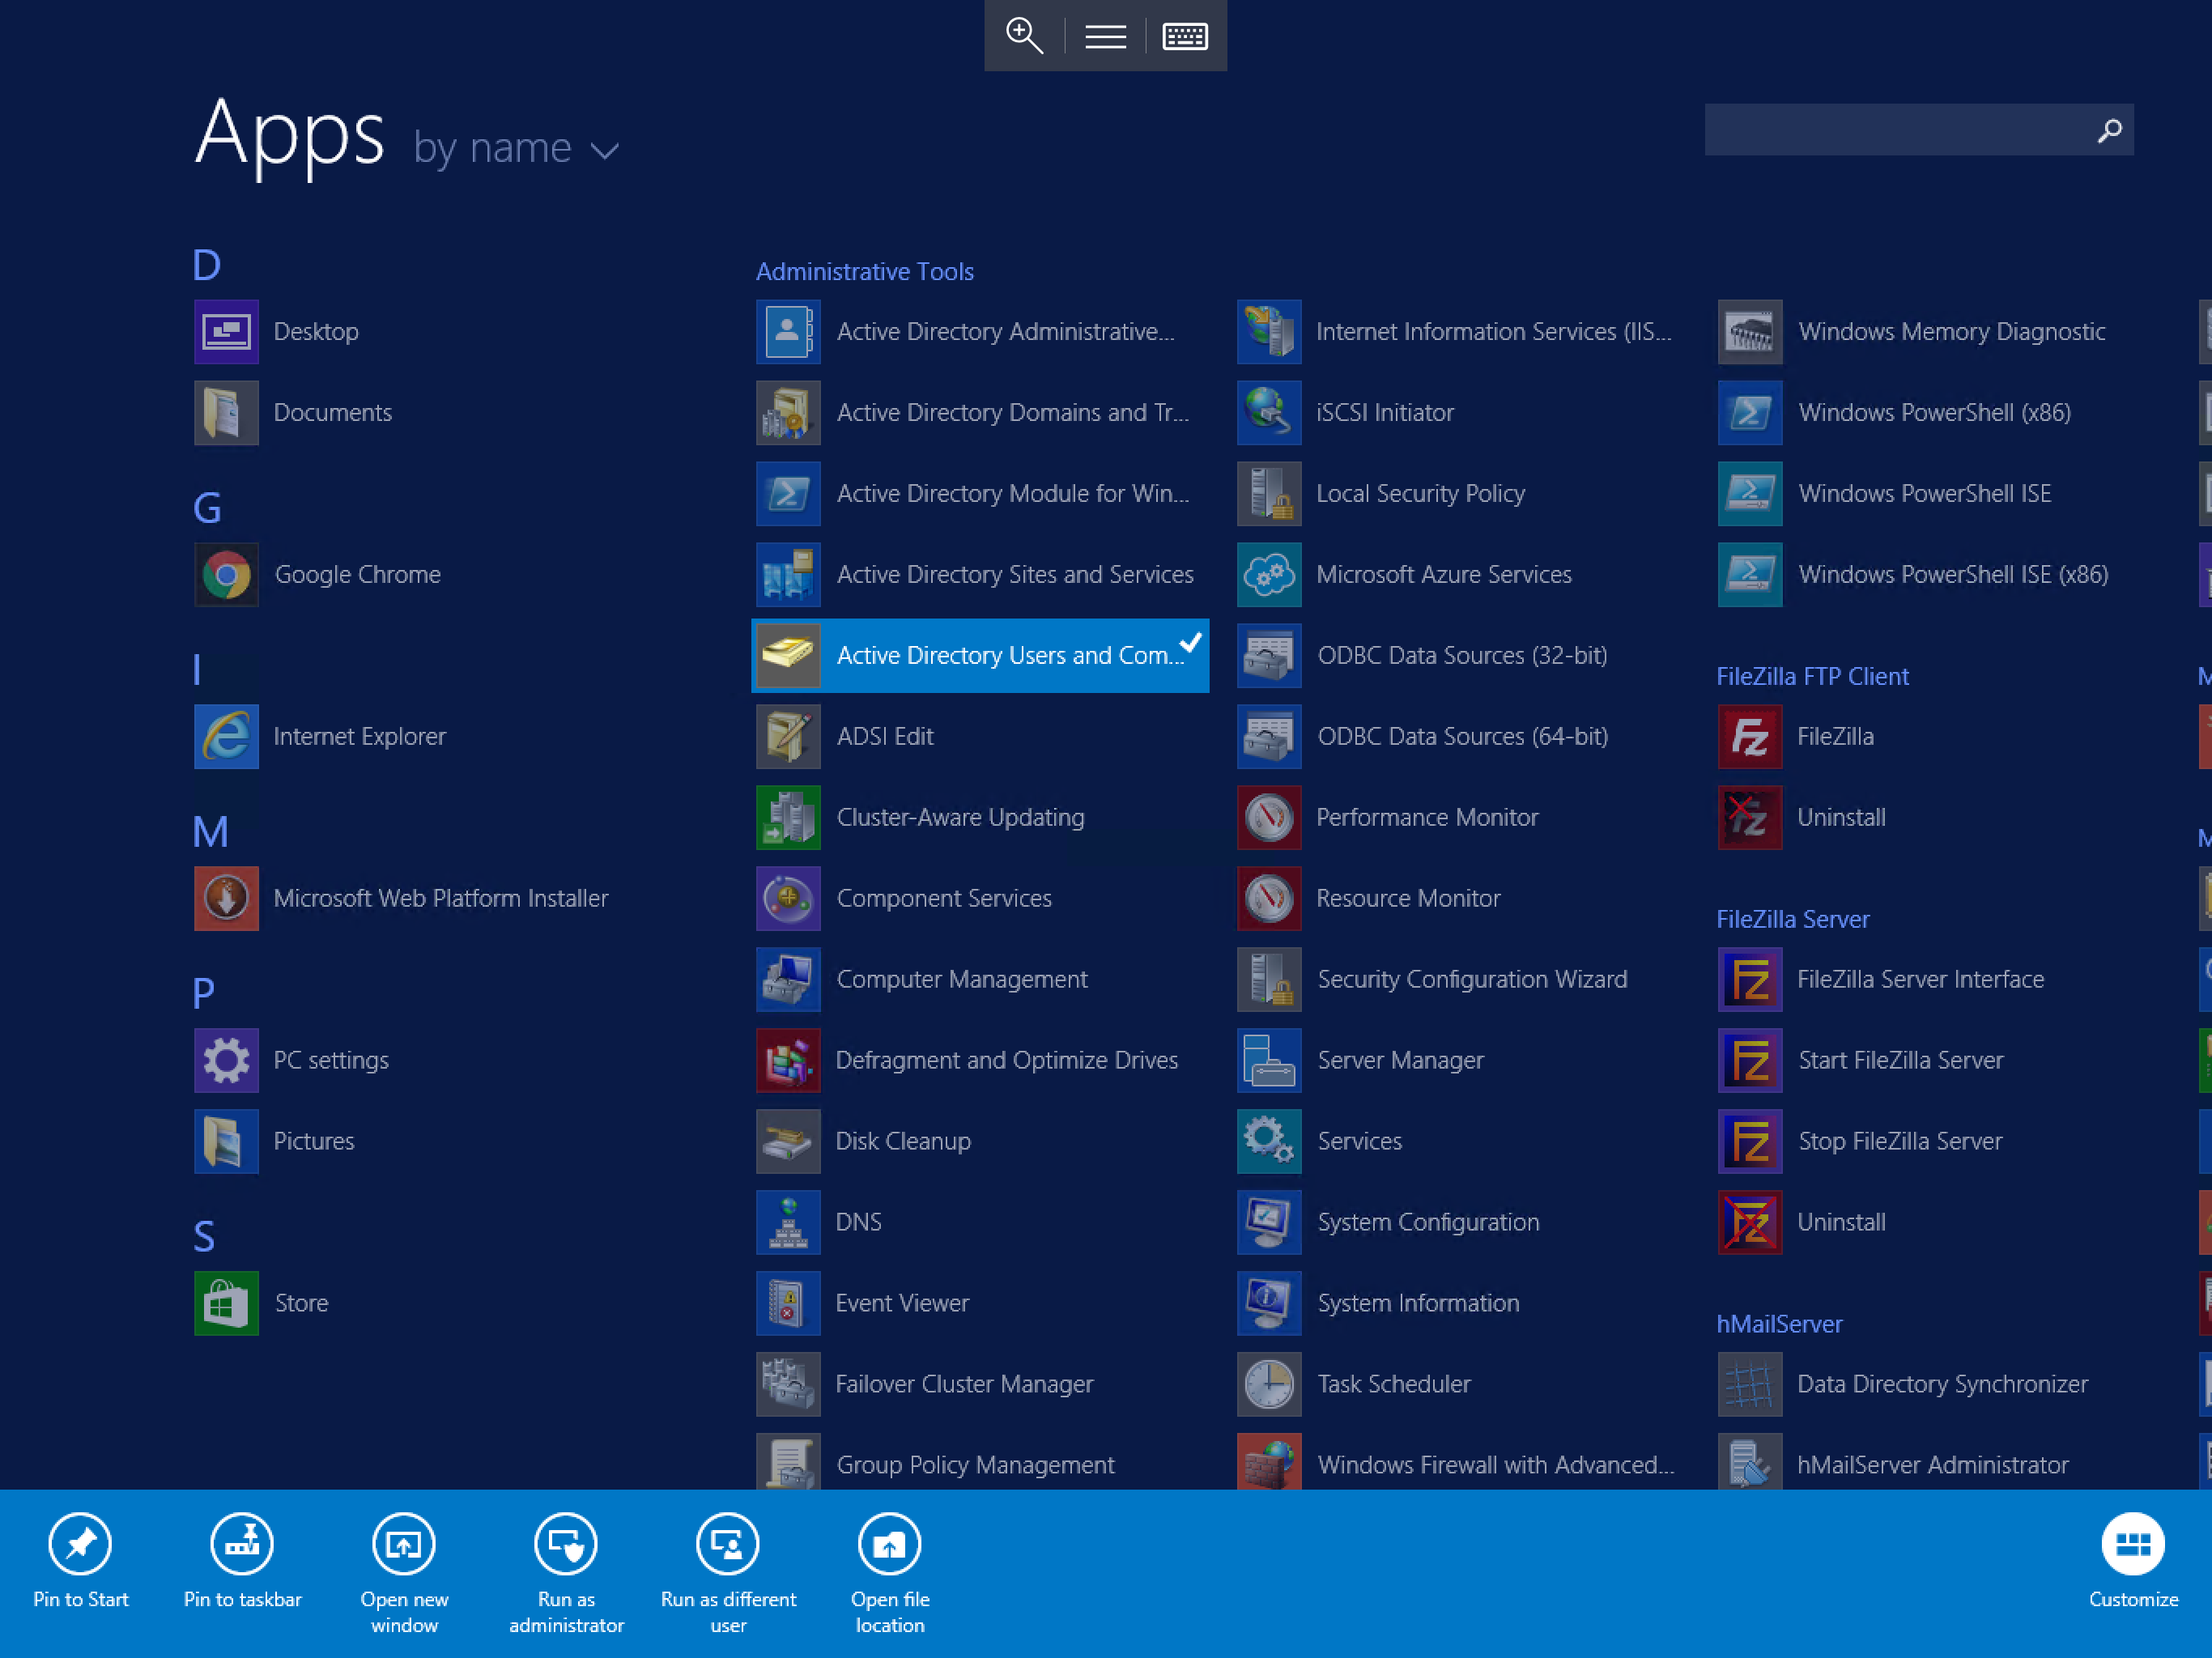This screenshot has height=1658, width=2212.
Task: Open Group Policy Management
Action: pyautogui.click(x=980, y=1463)
